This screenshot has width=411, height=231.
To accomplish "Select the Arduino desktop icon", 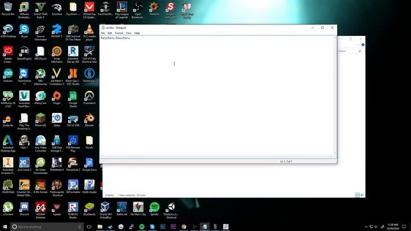I will click(8, 76).
